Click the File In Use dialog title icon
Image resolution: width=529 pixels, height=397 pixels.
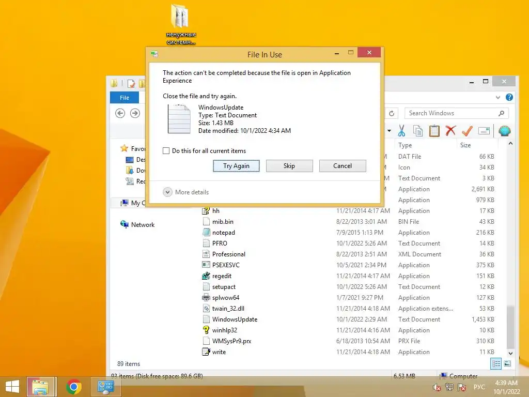[x=154, y=54]
